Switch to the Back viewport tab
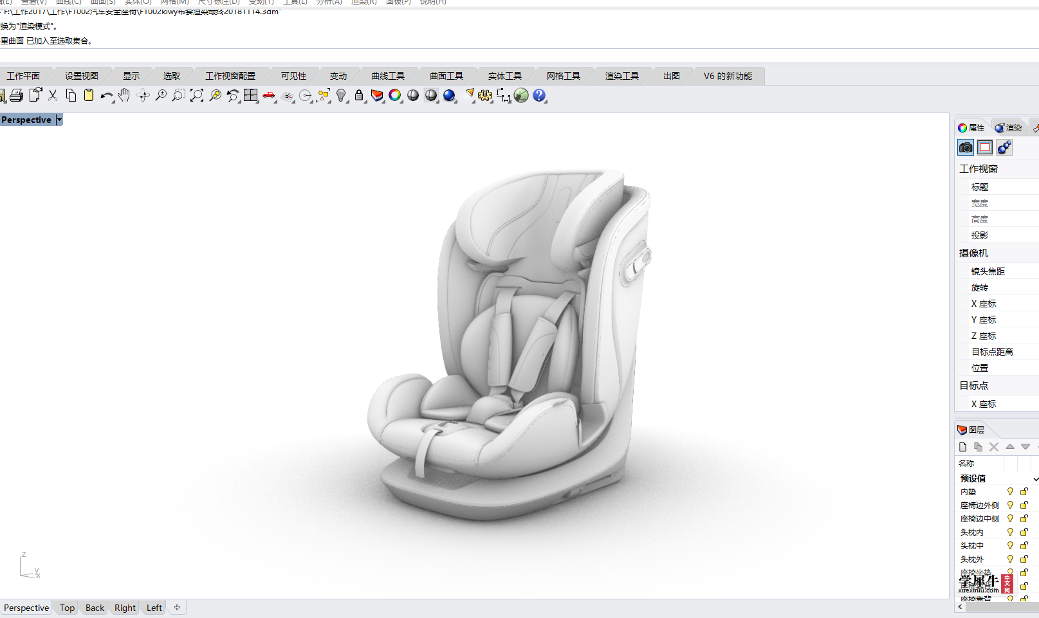This screenshot has height=618, width=1039. (x=95, y=608)
